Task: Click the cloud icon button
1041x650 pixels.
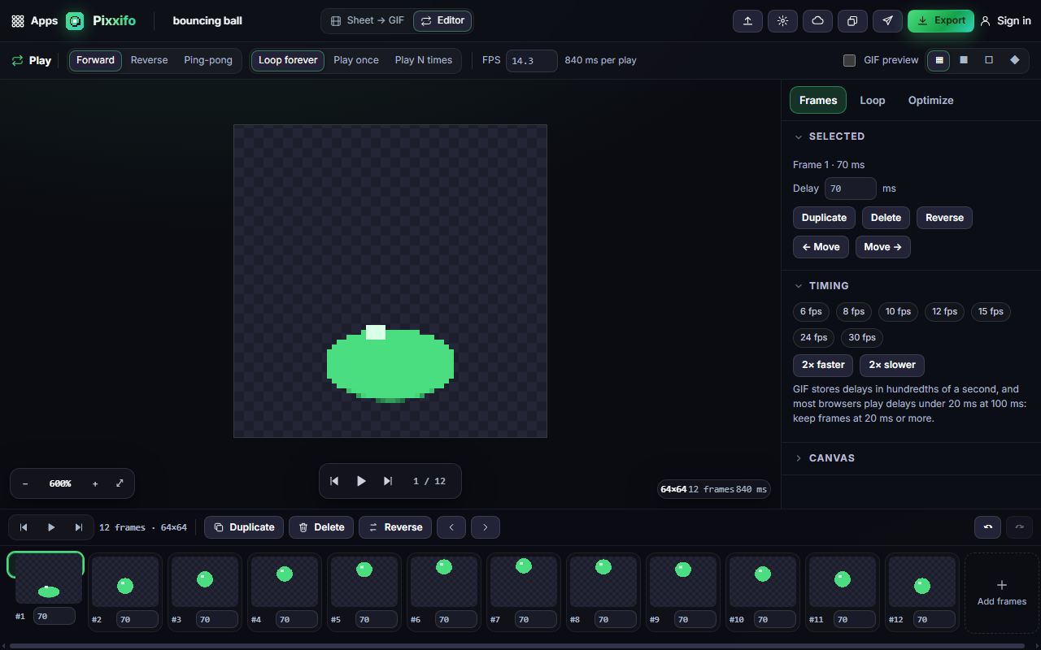Action: [x=817, y=21]
